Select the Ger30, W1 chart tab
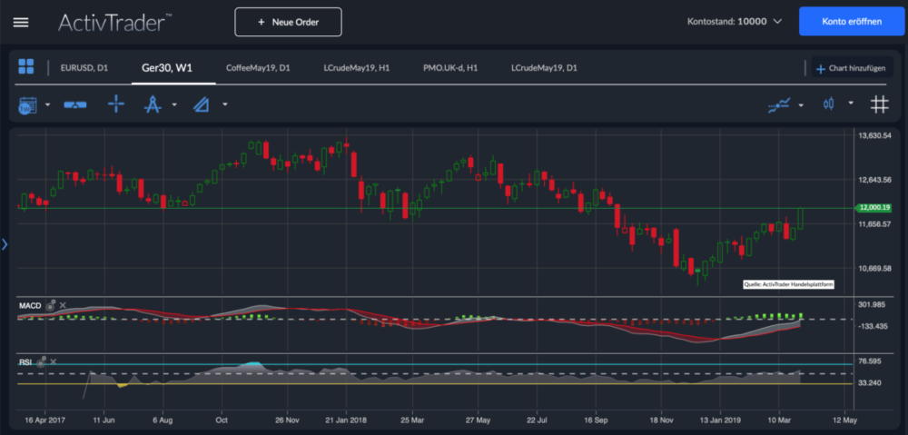Viewport: 908px width, 435px height. point(167,68)
